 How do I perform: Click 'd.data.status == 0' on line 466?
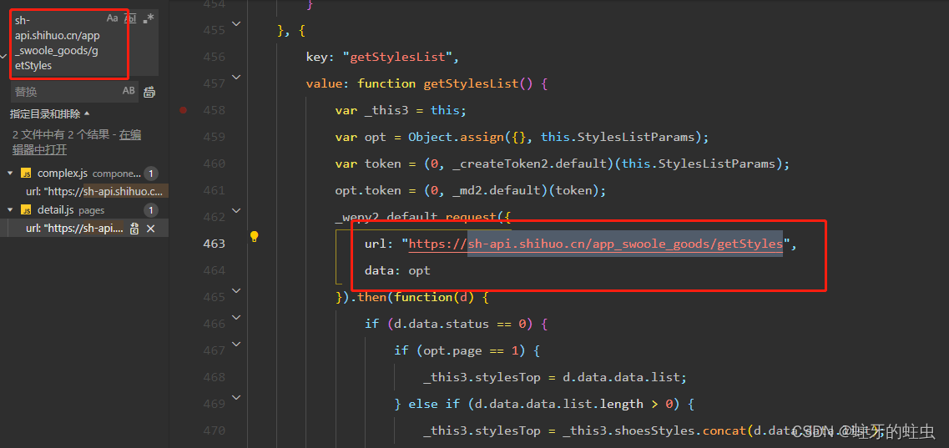click(459, 324)
